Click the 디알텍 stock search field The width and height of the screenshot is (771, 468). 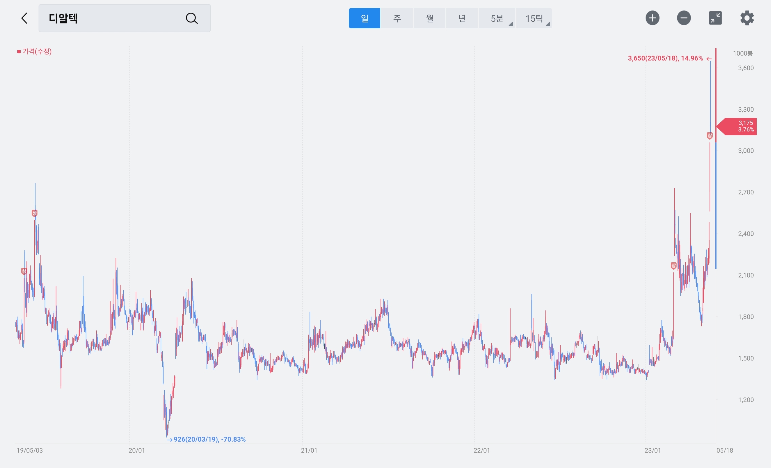pos(113,18)
